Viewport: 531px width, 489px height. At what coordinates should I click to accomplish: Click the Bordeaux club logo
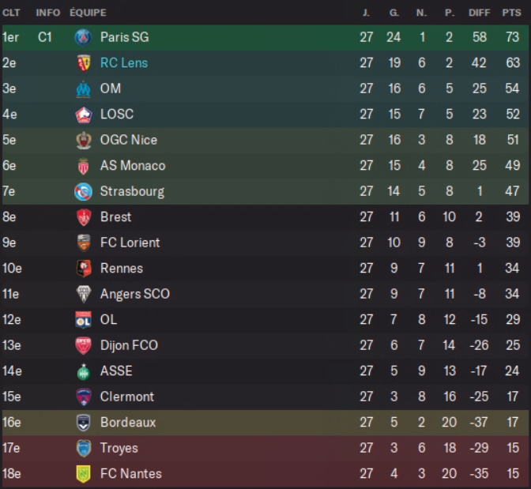[x=83, y=423]
